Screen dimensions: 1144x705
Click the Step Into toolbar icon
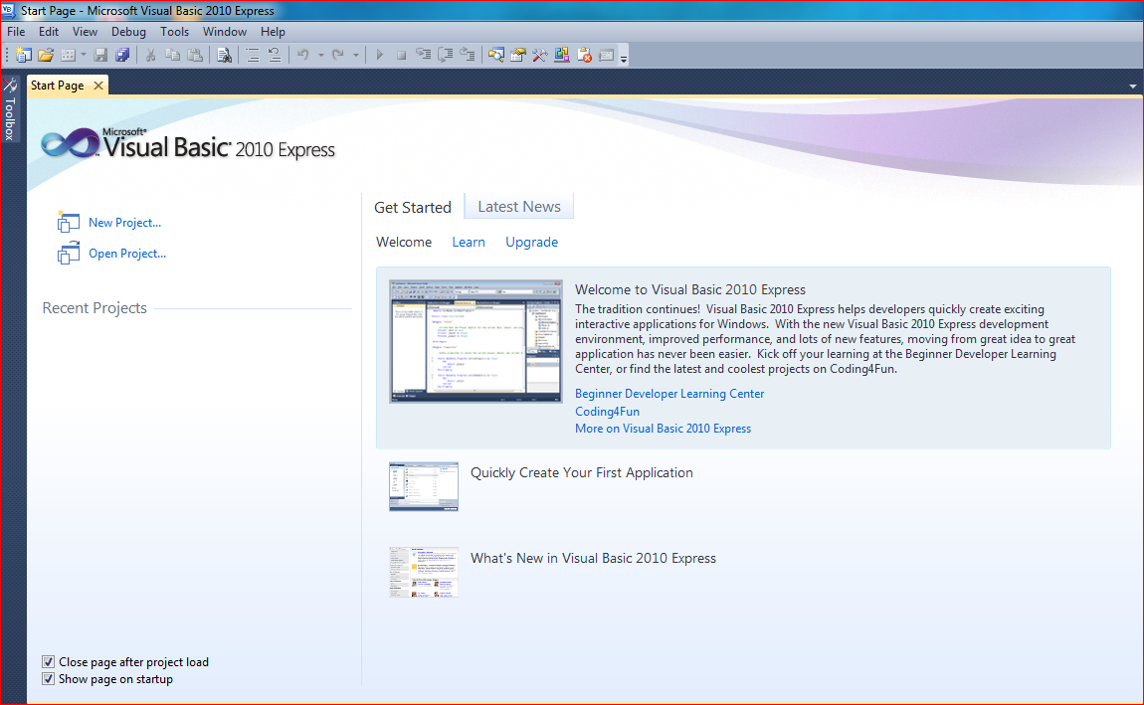(423, 55)
